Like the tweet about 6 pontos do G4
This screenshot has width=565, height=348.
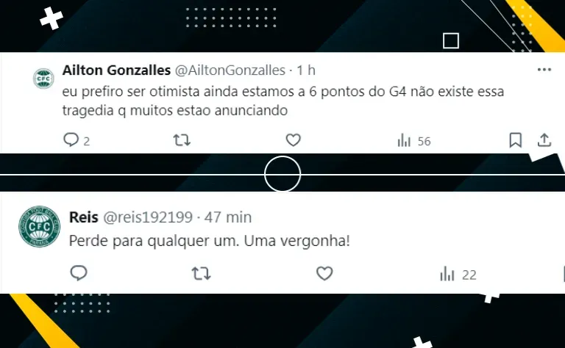(x=294, y=139)
